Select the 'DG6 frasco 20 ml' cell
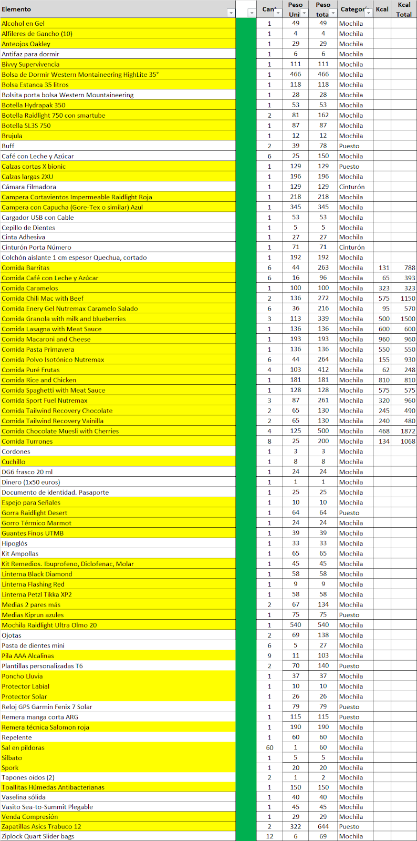This screenshot has height=841, width=417. click(118, 472)
